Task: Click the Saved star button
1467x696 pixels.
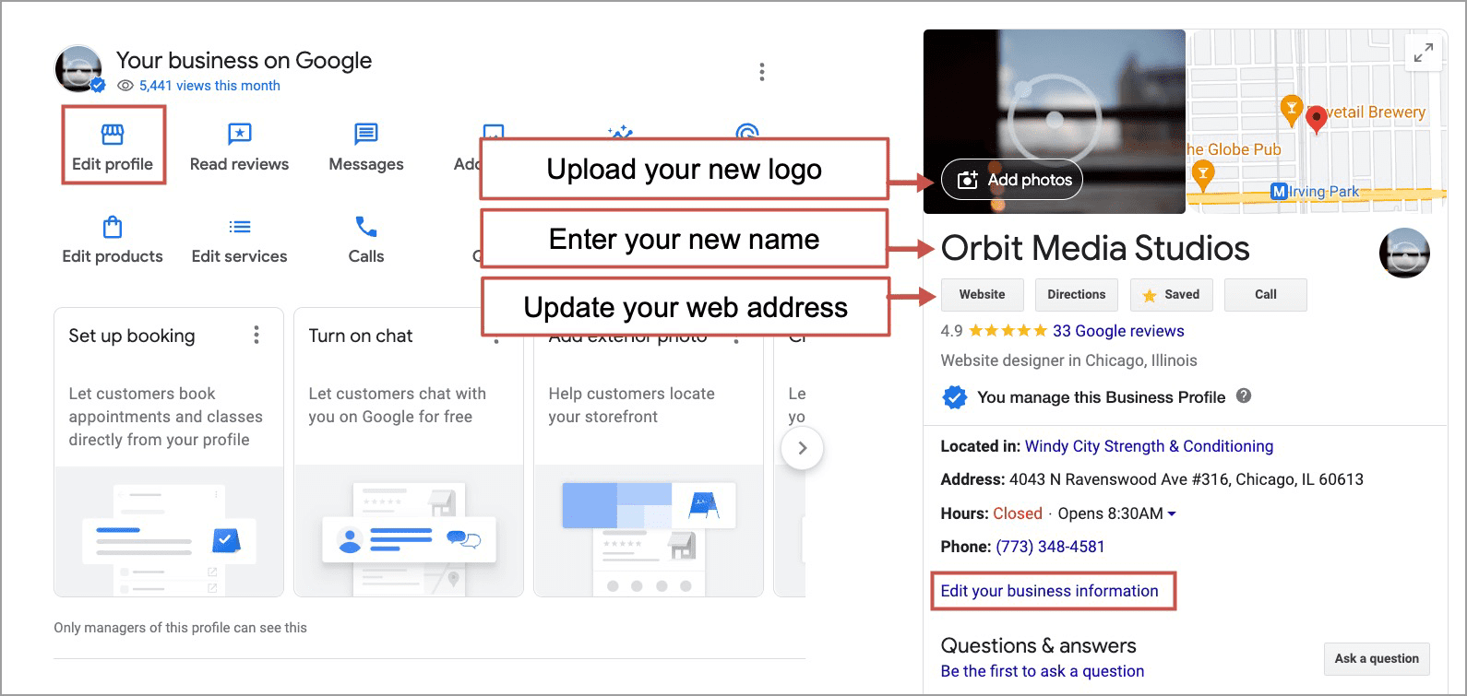Action: coord(1171,295)
